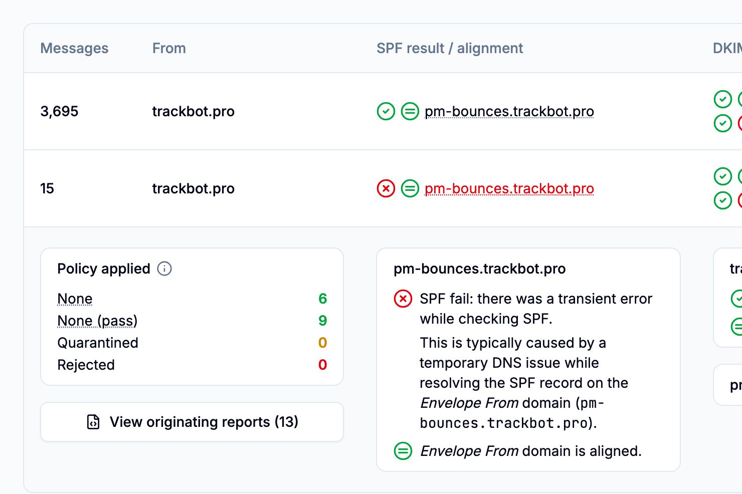Click the red SPF fail icon in the detail card
742x494 pixels.
[x=403, y=299]
